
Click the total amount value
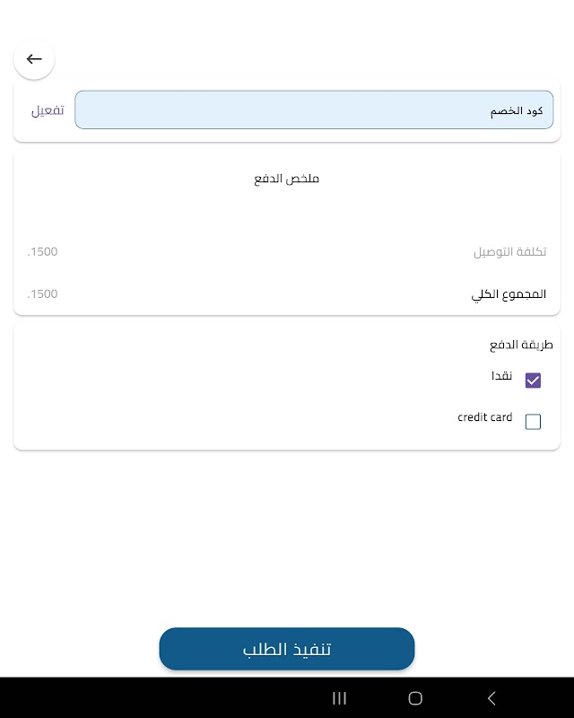(x=42, y=294)
